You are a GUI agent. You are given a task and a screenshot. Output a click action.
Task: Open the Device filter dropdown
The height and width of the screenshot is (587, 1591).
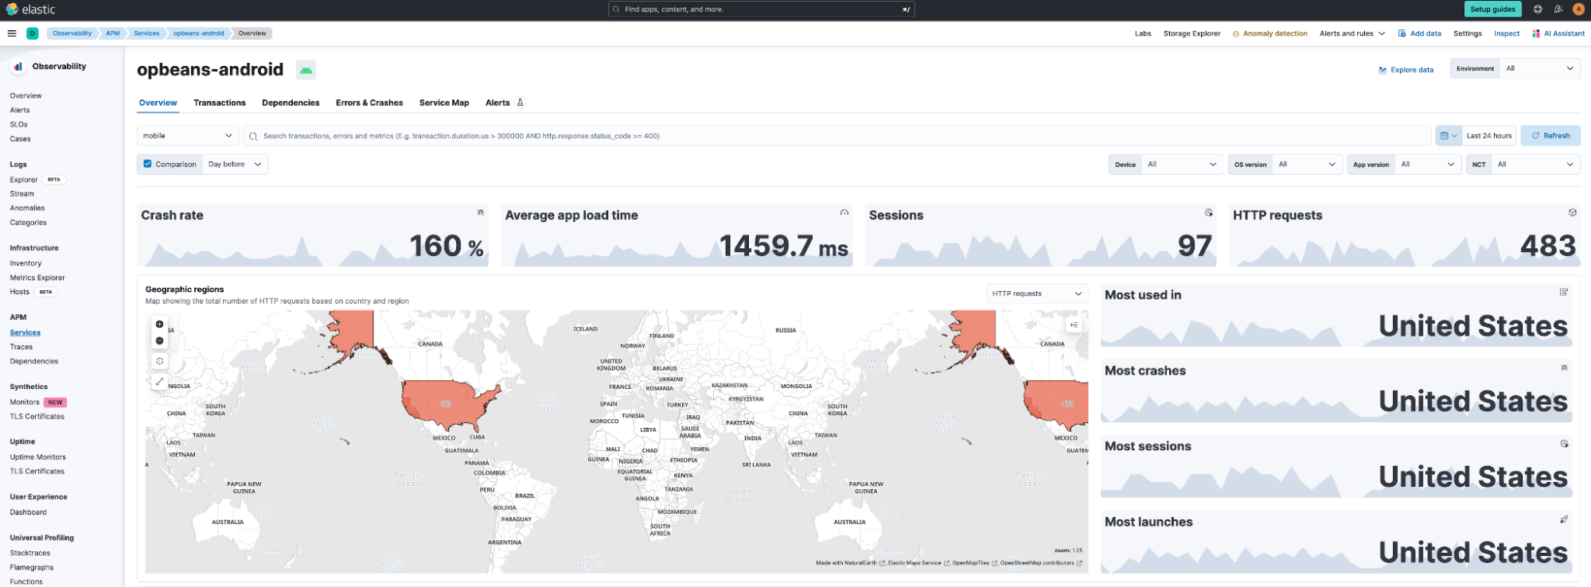click(x=1181, y=165)
